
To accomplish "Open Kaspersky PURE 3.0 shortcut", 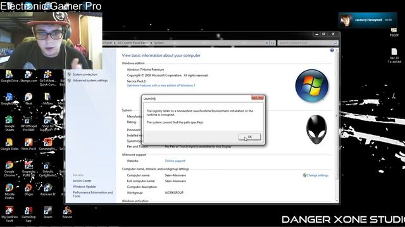I will pyautogui.click(x=28, y=169).
